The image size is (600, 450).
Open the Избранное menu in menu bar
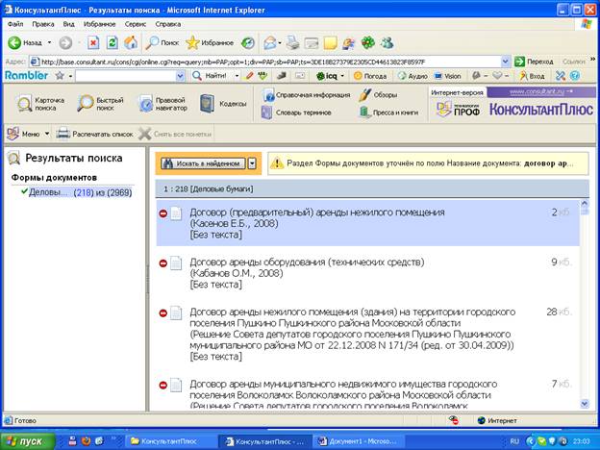point(98,23)
